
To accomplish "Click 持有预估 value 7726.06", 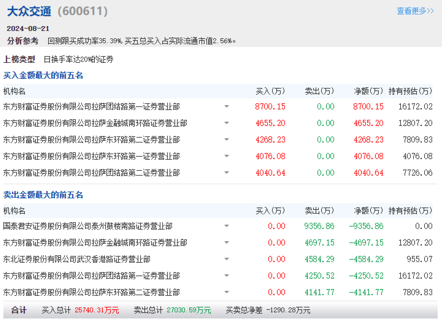I will [x=418, y=173].
